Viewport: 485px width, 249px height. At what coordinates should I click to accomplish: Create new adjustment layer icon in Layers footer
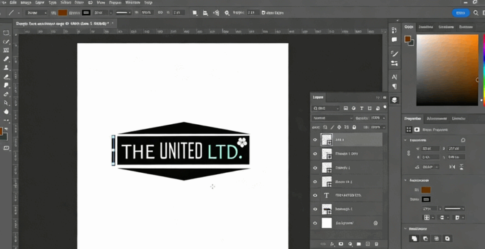tap(350, 244)
